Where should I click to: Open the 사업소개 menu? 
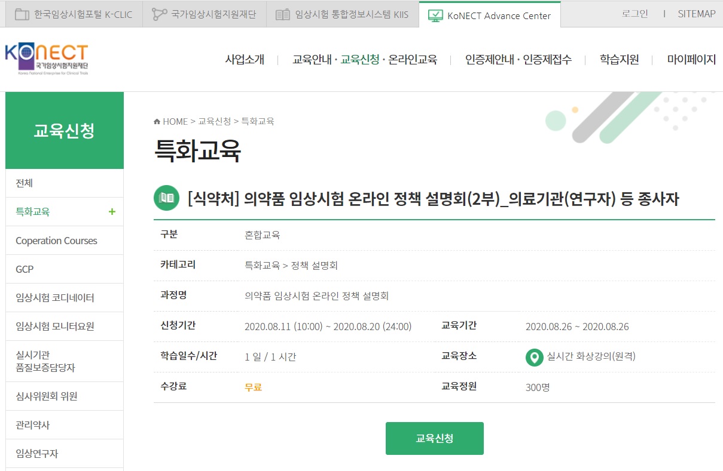(245, 60)
